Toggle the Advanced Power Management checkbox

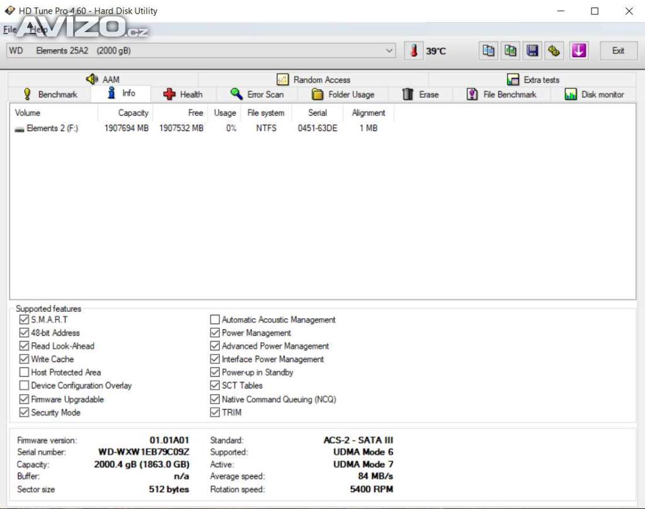(x=215, y=346)
